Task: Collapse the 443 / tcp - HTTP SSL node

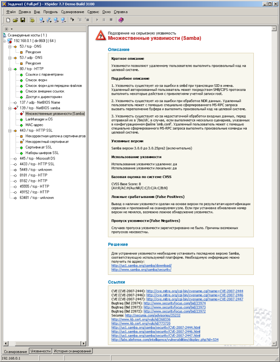Action: coord(10,131)
